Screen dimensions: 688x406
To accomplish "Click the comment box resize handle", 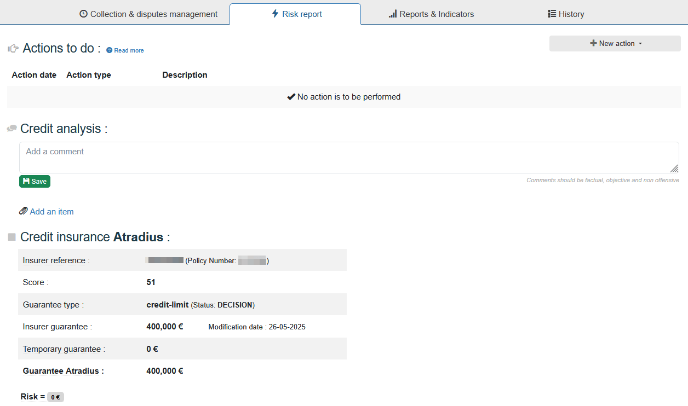I will (674, 169).
